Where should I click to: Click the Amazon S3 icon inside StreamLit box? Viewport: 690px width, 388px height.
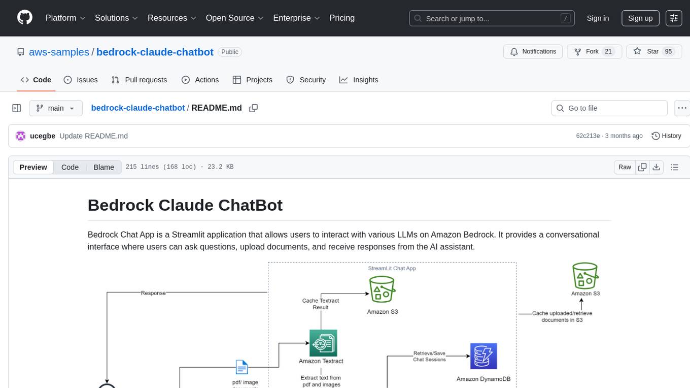[x=383, y=289]
